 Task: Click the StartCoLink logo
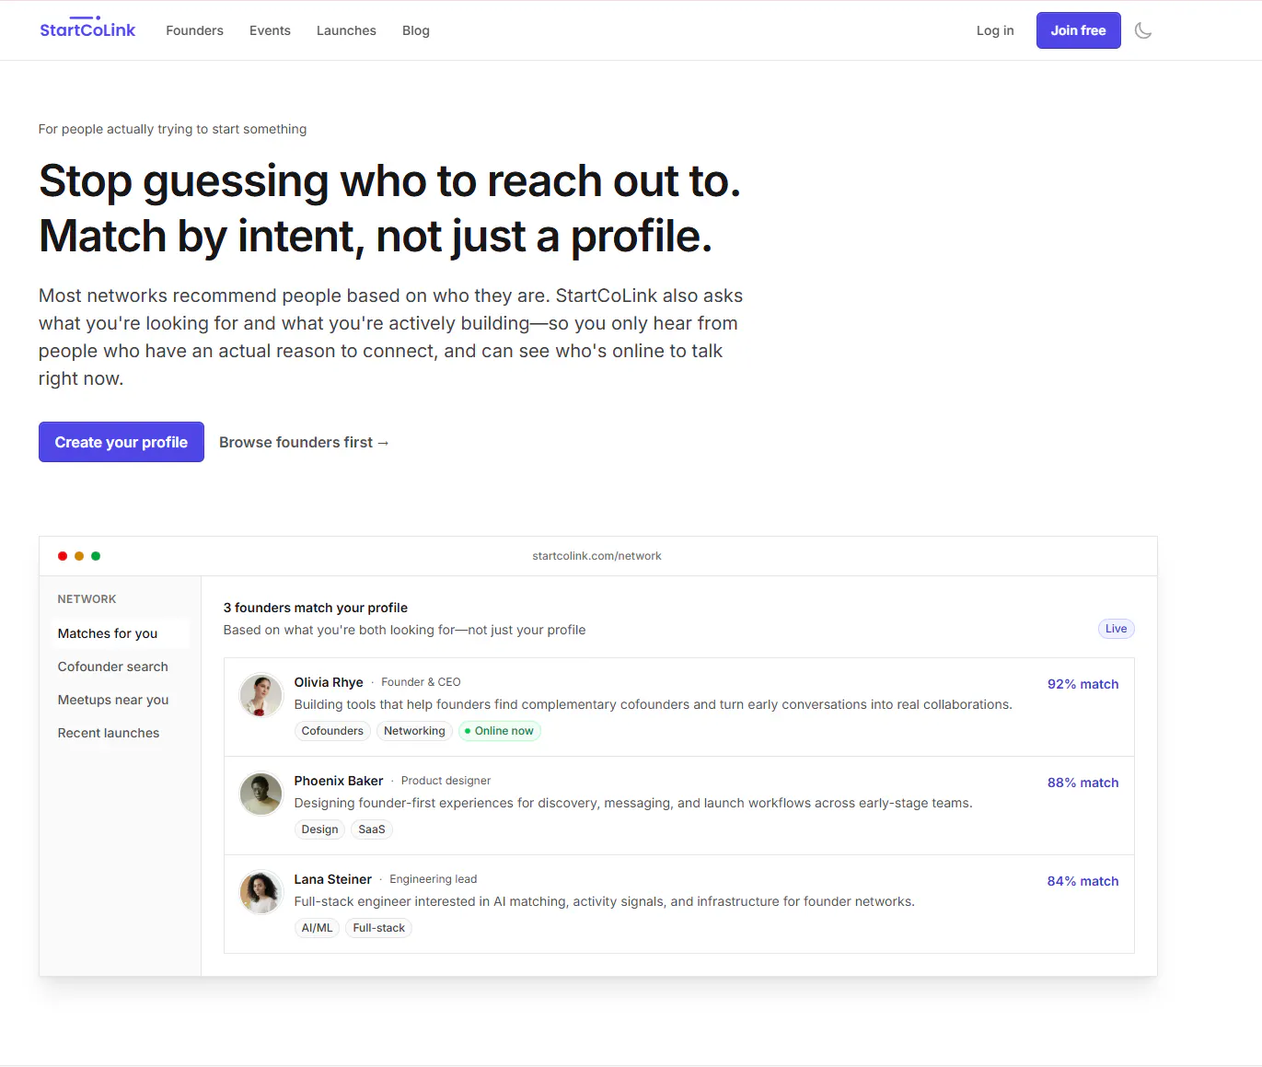(87, 29)
